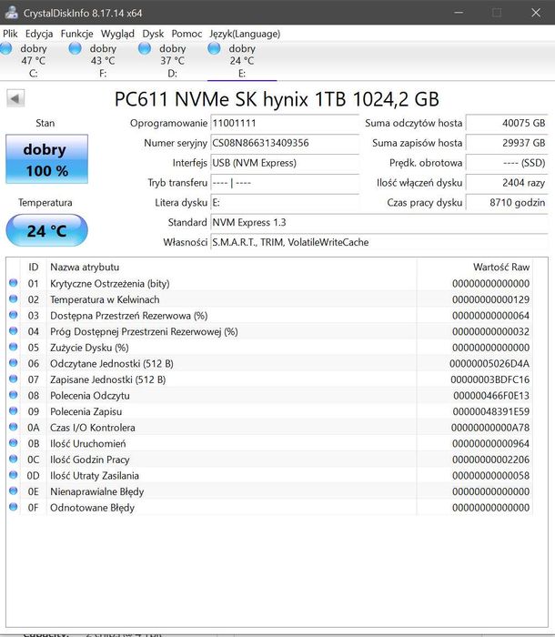Open the Funkcje menu

(x=76, y=34)
